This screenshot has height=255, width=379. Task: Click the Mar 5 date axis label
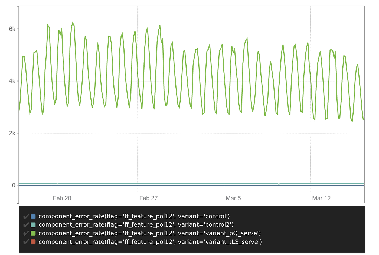(x=233, y=198)
